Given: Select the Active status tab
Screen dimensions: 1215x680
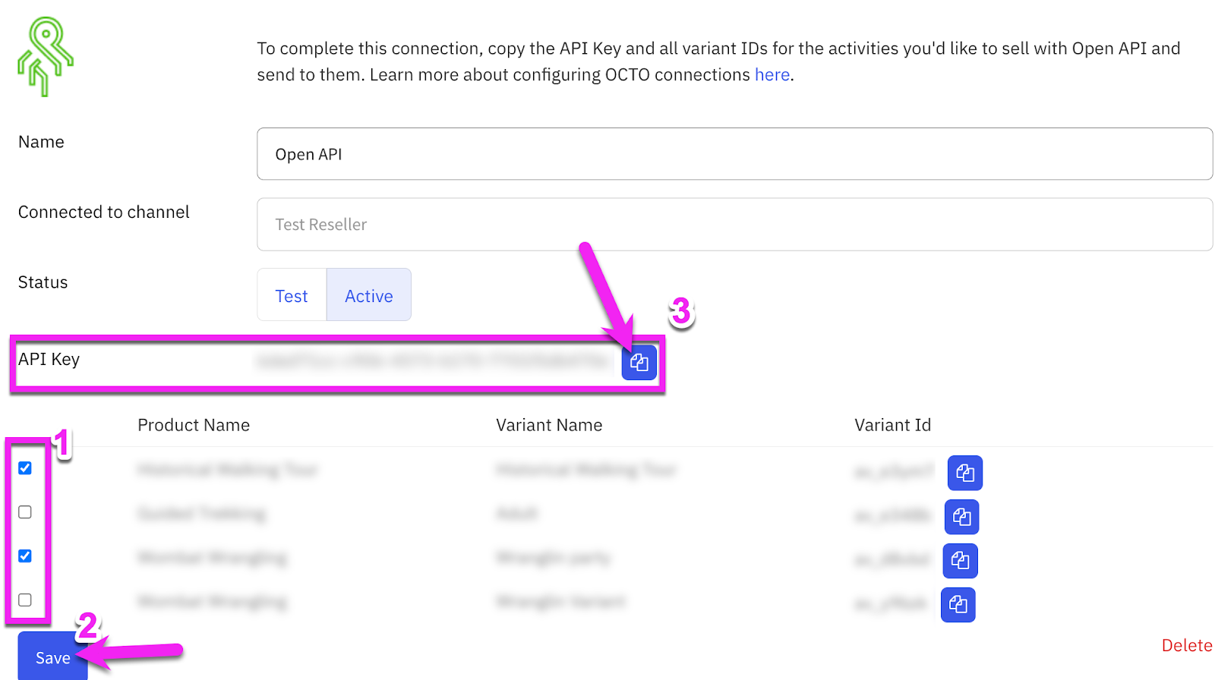Looking at the screenshot, I should click(x=368, y=295).
